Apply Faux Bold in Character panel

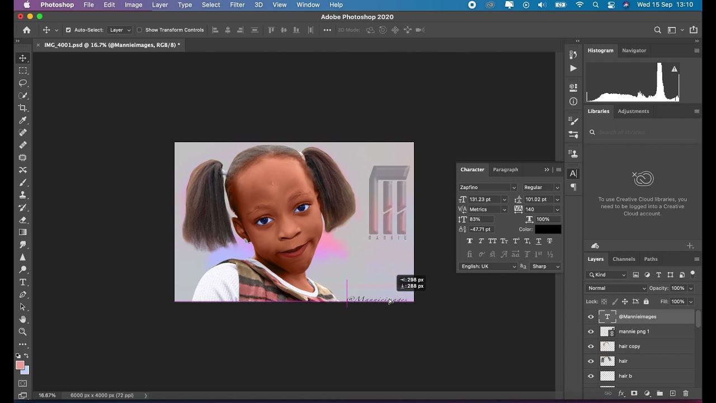tap(469, 241)
